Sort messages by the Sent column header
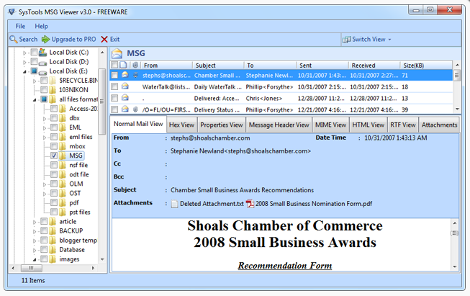The width and height of the screenshot is (470, 296). 322,65
